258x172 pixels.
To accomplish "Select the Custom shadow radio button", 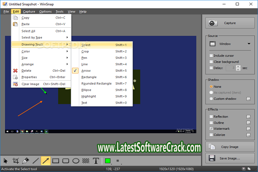I will click(x=211, y=99).
